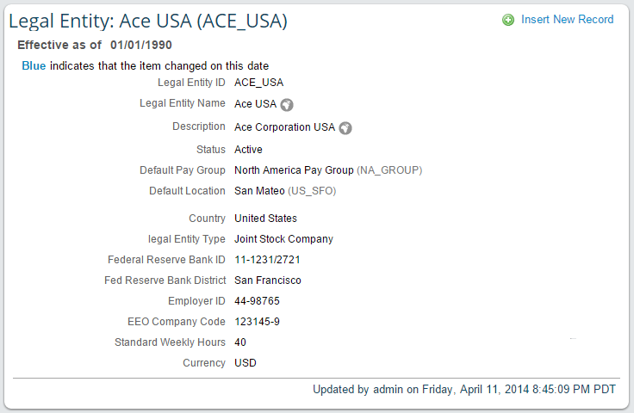The width and height of the screenshot is (634, 413).
Task: Click the Ace Corporation USA description text
Action: pos(284,127)
